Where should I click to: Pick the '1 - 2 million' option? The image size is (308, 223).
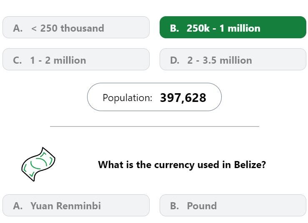click(x=76, y=59)
